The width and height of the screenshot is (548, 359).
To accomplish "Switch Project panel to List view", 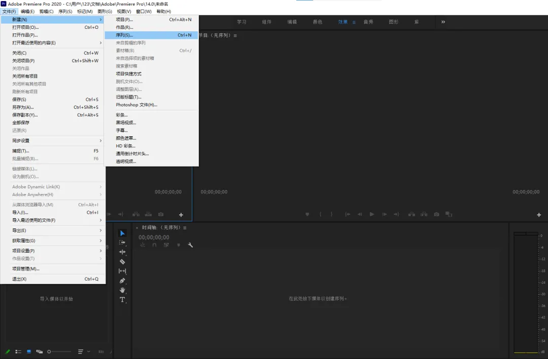I will point(18,352).
